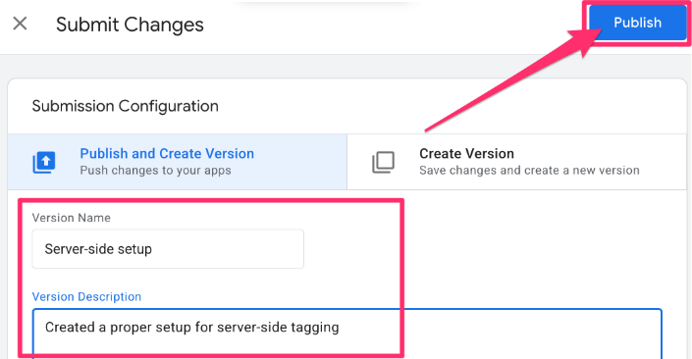Close the Submit Changes dialog

tap(20, 24)
